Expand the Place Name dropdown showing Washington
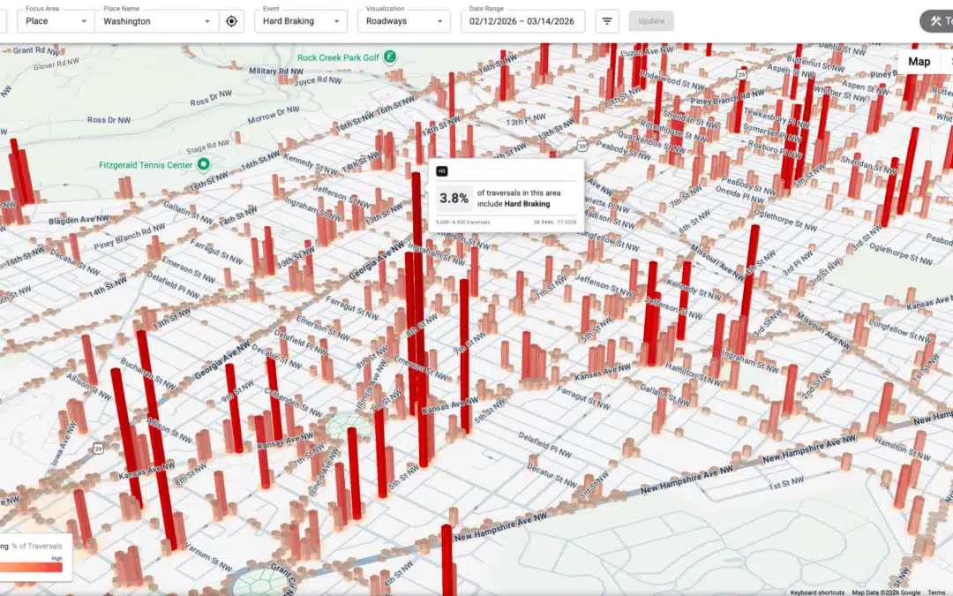The height and width of the screenshot is (596, 953). (157, 21)
